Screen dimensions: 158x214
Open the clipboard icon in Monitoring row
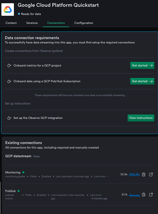tap(144, 174)
